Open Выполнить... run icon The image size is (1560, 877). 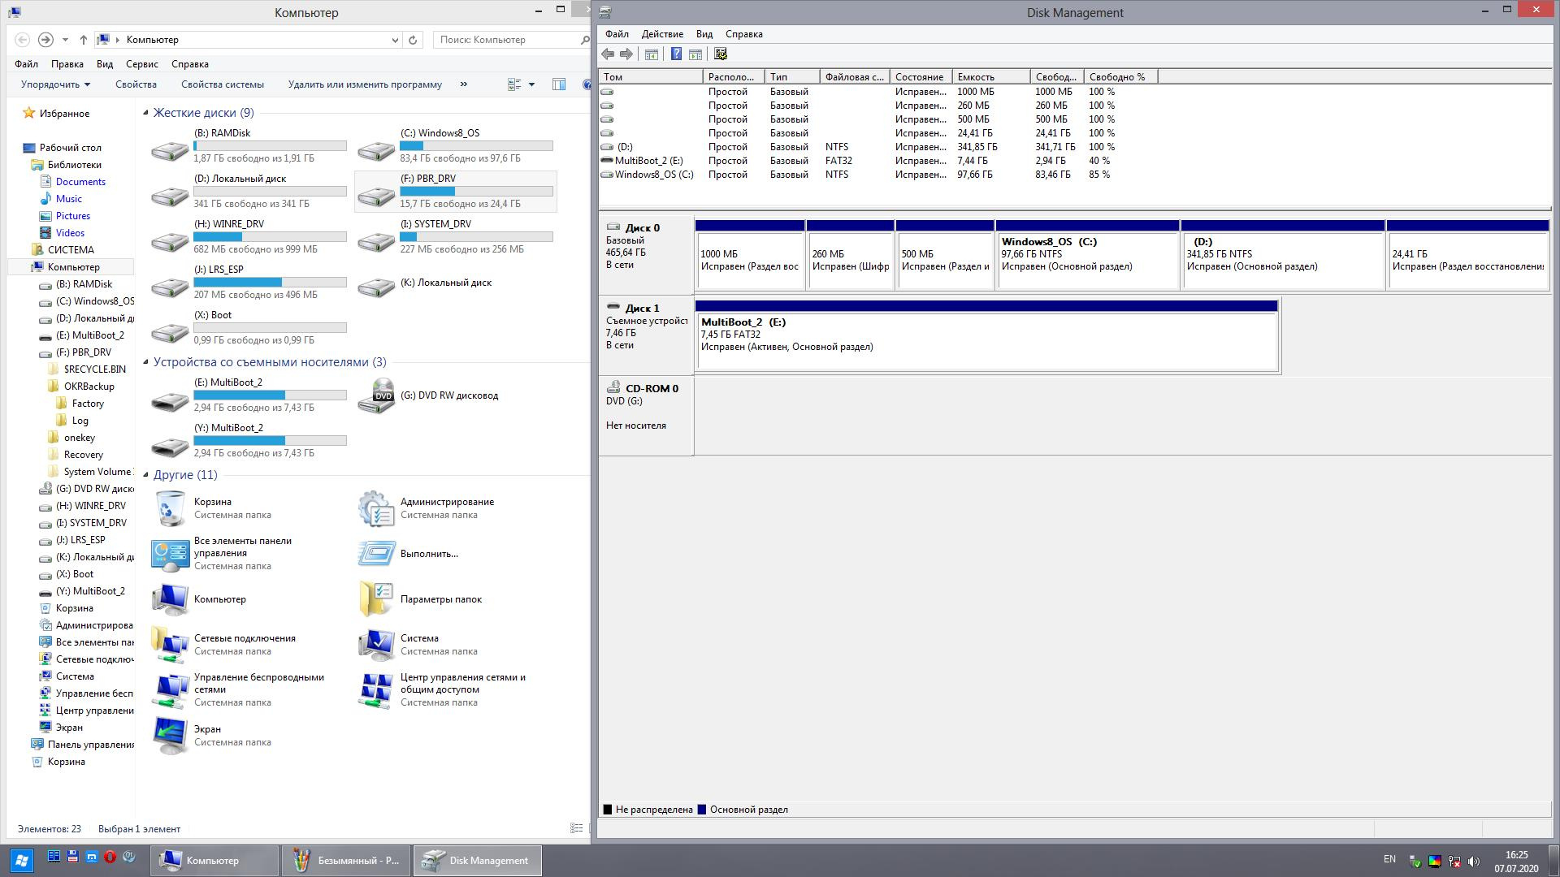click(376, 554)
